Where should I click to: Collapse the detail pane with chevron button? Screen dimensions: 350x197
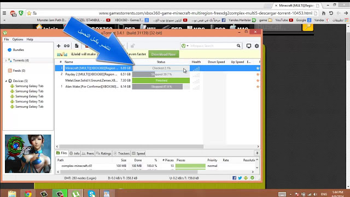pos(257,153)
